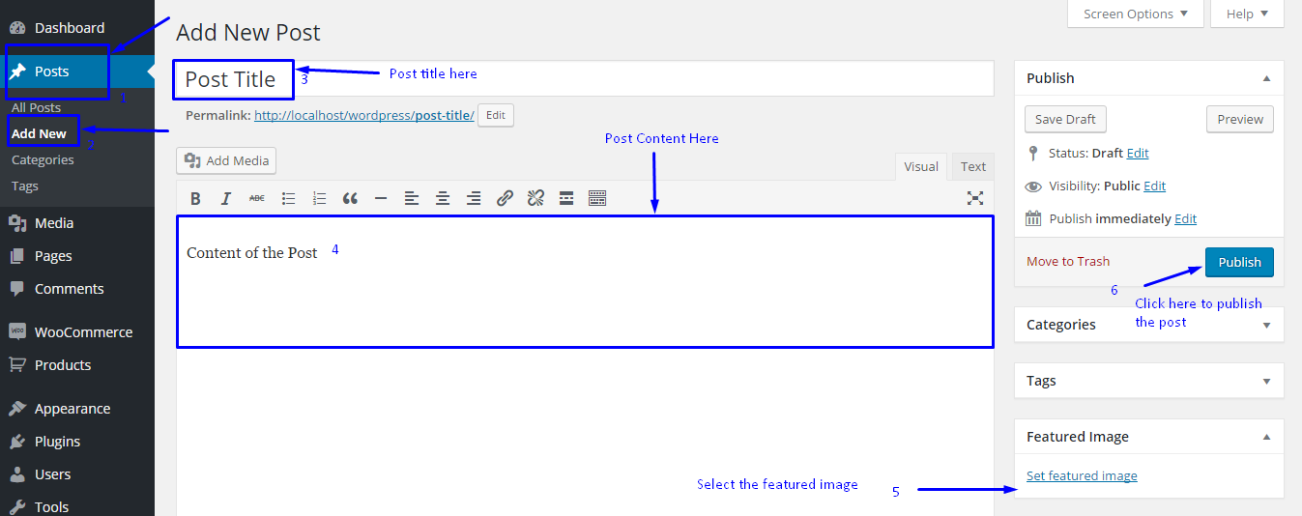Align text left
This screenshot has width=1302, height=516.
pyautogui.click(x=412, y=198)
